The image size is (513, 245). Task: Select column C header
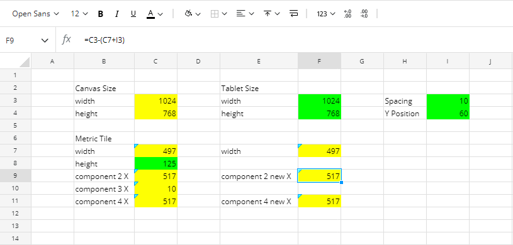[155, 61]
